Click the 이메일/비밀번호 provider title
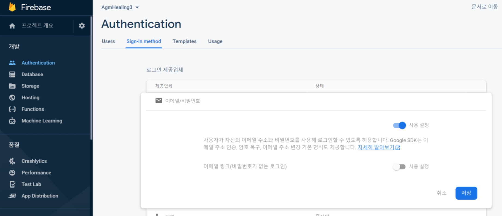 183,101
